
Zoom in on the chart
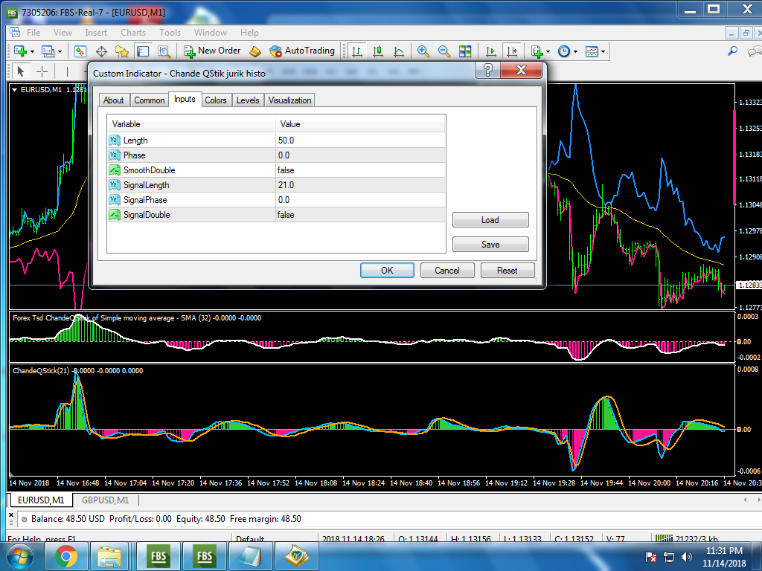click(x=423, y=51)
